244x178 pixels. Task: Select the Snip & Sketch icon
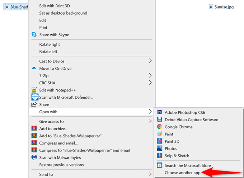coord(160,156)
